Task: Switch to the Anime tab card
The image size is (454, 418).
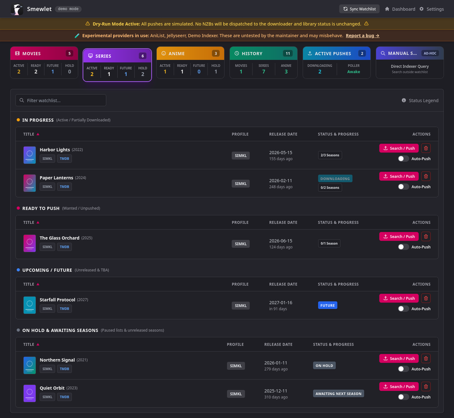Action: tap(190, 62)
